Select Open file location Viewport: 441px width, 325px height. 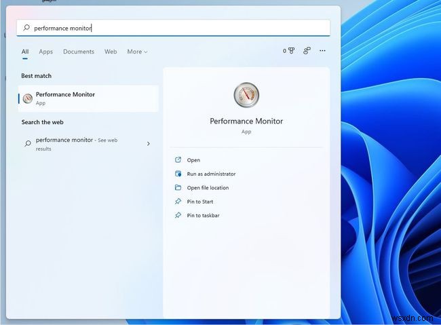[208, 188]
